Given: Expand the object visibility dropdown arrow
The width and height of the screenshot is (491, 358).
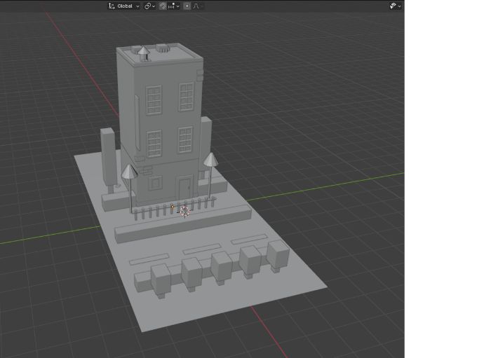Looking at the screenshot, I should click(x=399, y=6).
